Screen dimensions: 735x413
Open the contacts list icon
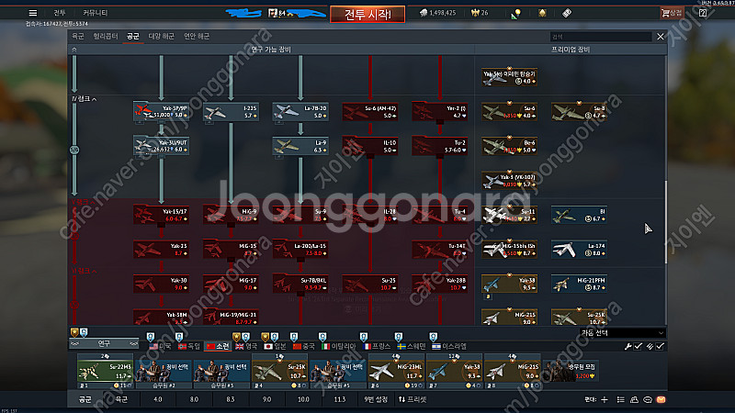[621, 399]
